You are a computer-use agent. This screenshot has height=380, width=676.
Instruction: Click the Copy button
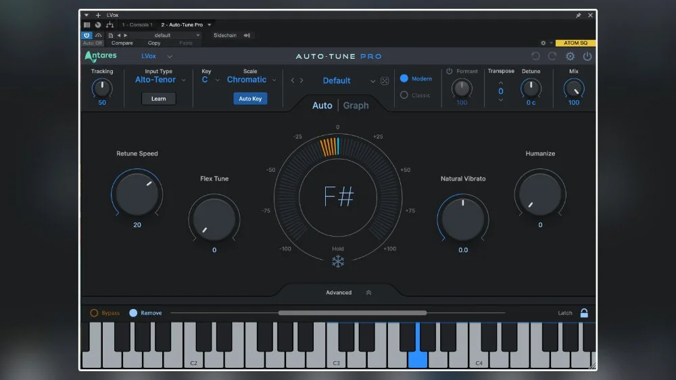click(154, 43)
